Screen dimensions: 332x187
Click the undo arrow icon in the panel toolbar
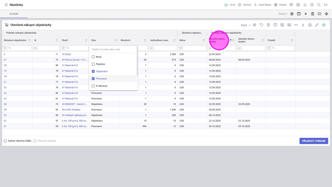[261, 25]
